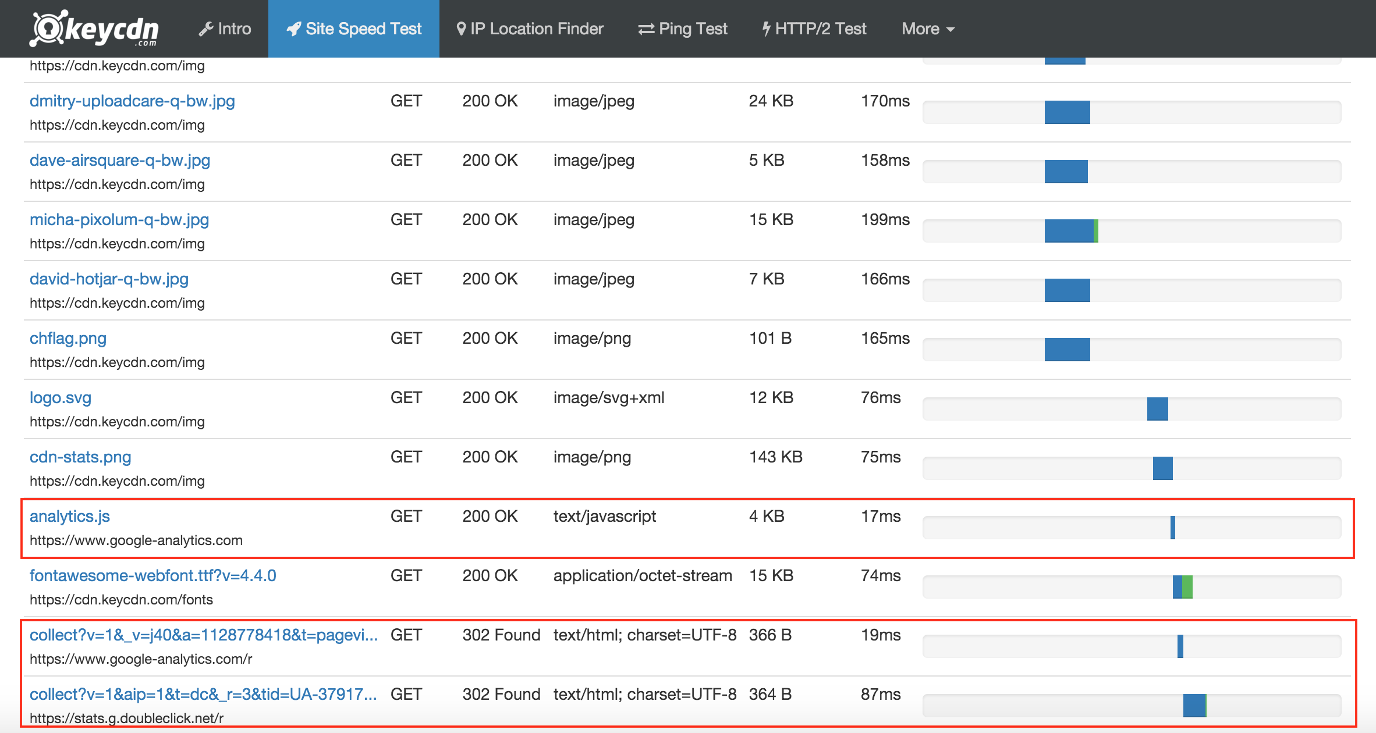1376x733 pixels.
Task: Open dmitry-uploadcare-q-bw.jpg link
Action: [132, 101]
